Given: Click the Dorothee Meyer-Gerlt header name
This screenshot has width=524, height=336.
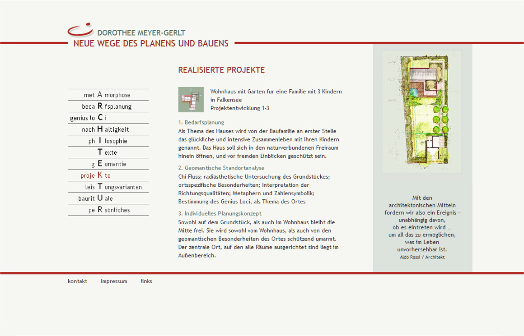Looking at the screenshot, I should click(141, 33).
